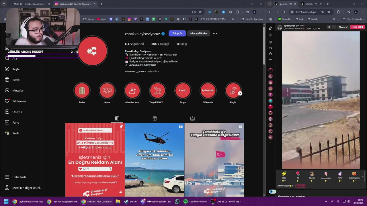Open Twitch bookmark icon in bar

coord(135,19)
